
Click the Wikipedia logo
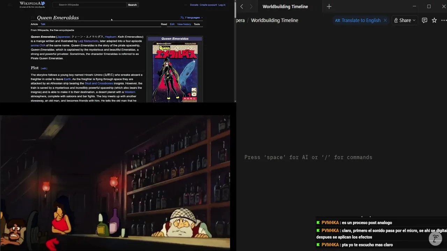point(32,5)
